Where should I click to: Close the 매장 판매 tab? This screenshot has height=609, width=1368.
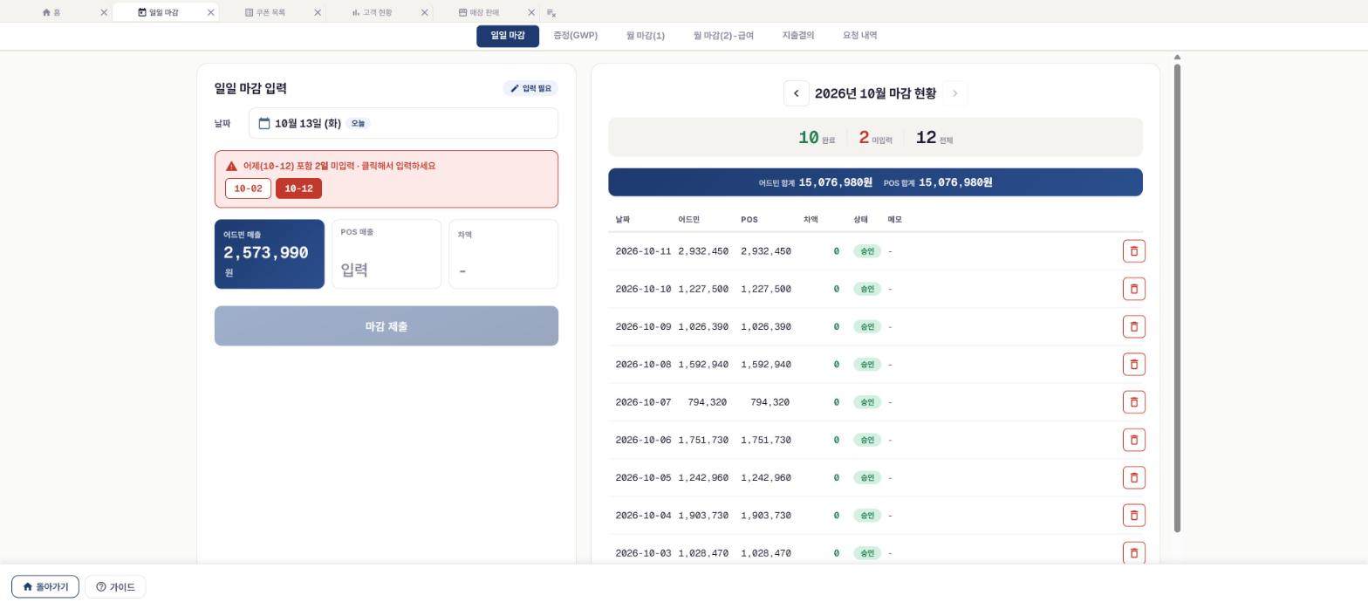click(531, 12)
